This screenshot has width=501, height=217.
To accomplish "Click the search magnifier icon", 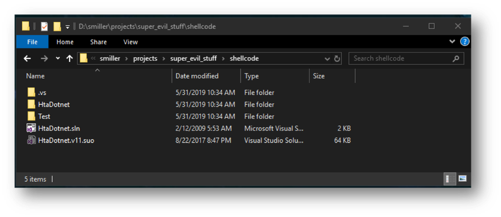I will click(456, 59).
